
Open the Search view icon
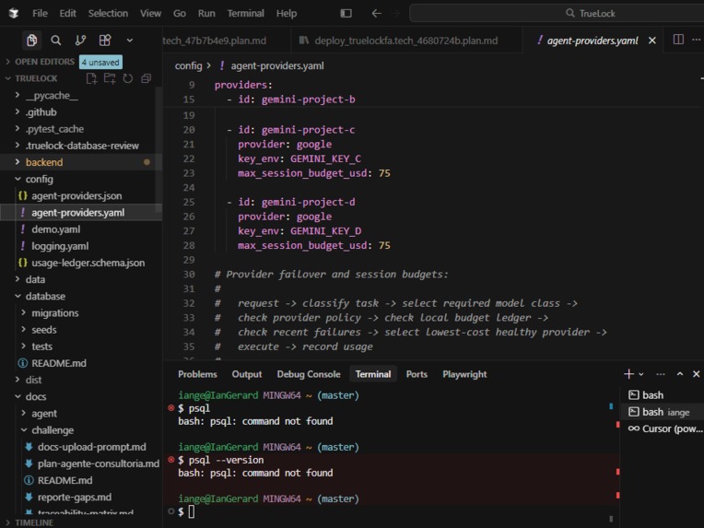(55, 41)
